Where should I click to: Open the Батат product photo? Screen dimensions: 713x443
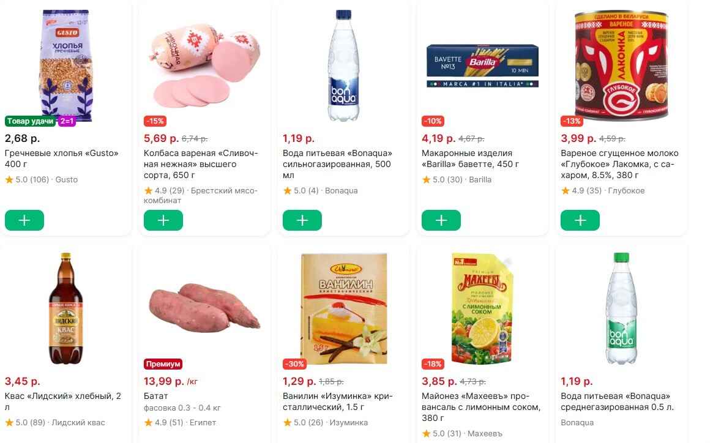(204, 309)
